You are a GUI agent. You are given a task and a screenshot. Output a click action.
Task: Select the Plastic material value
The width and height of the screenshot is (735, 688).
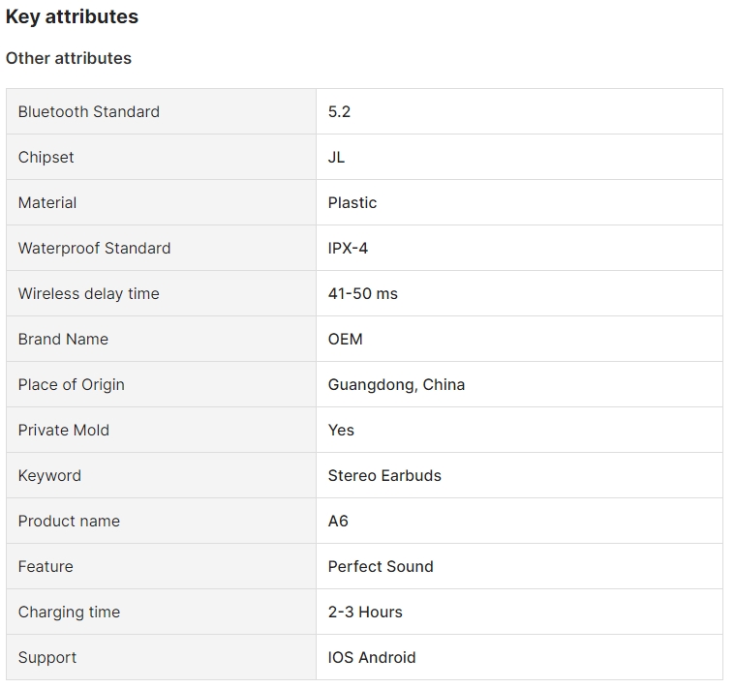click(352, 202)
